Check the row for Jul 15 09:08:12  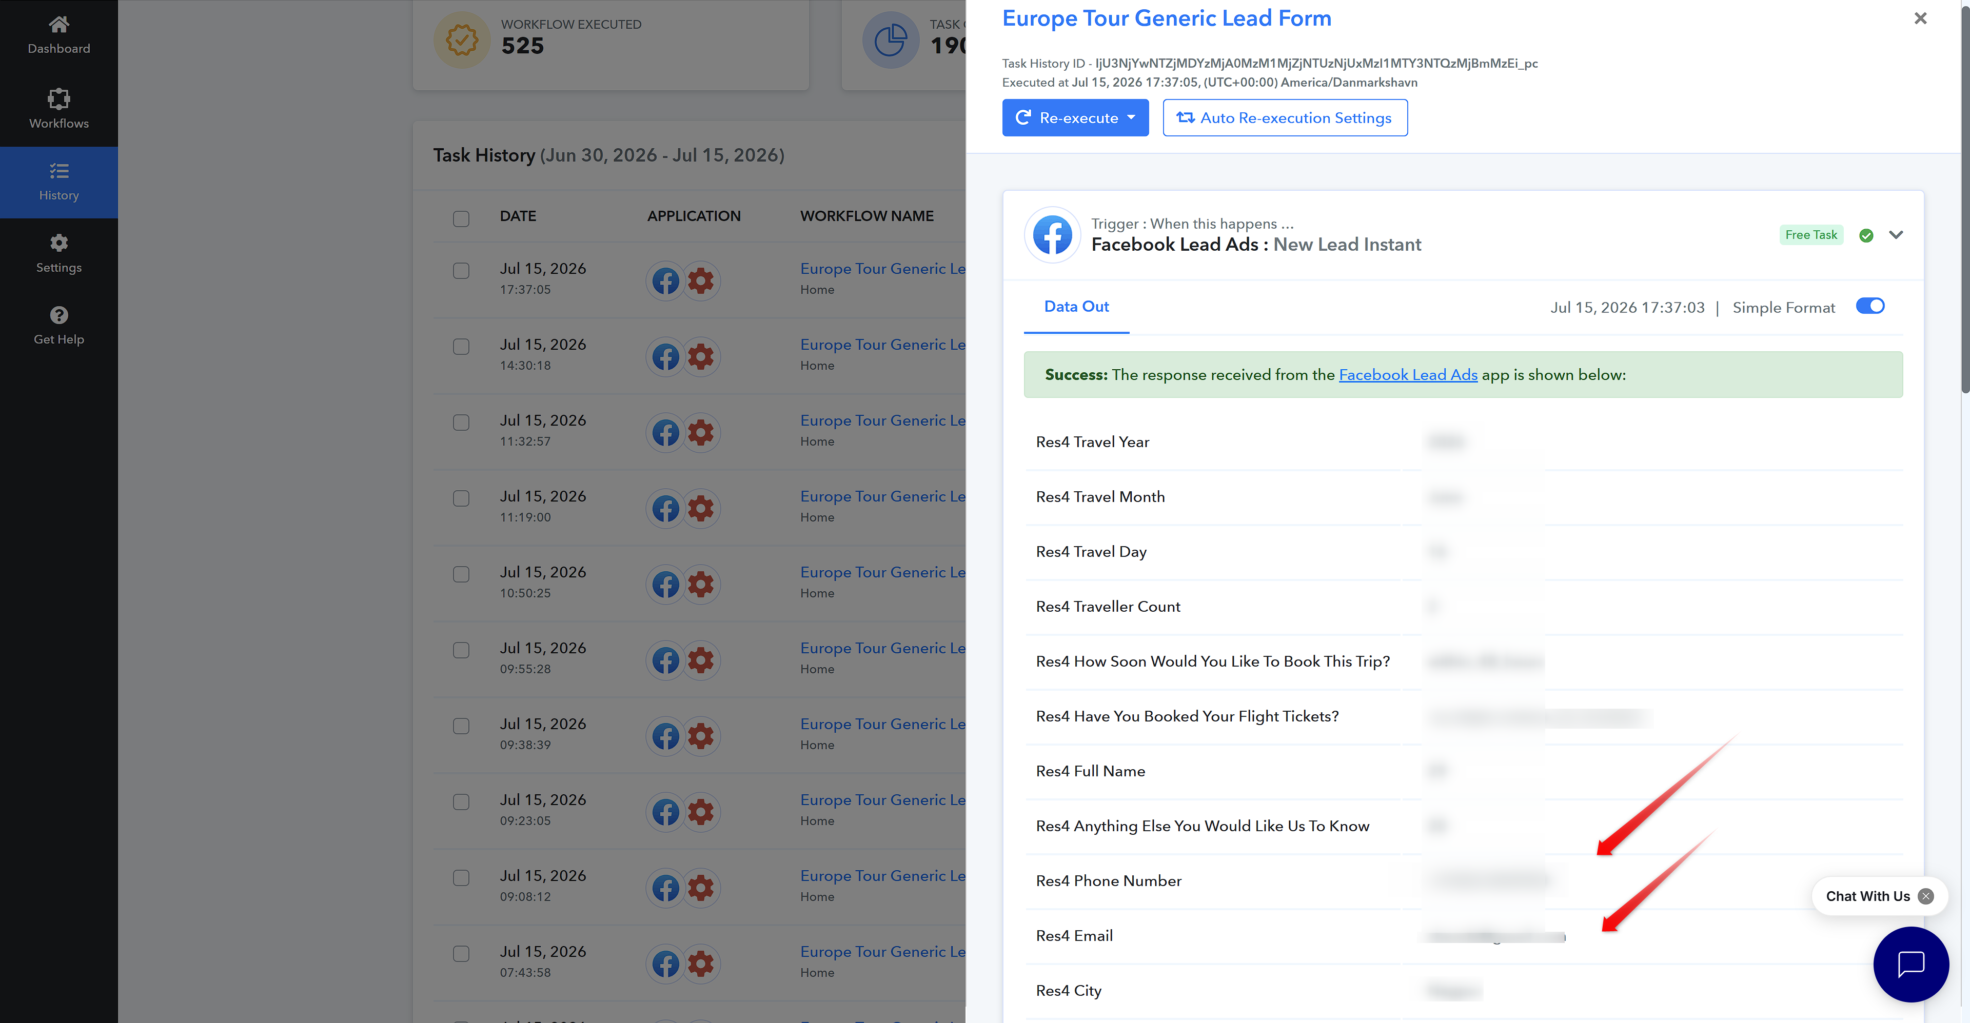461,877
